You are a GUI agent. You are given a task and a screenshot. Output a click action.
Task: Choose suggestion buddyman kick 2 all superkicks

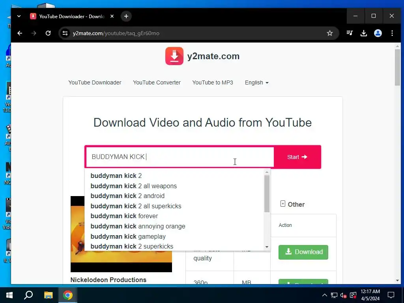tap(174, 206)
